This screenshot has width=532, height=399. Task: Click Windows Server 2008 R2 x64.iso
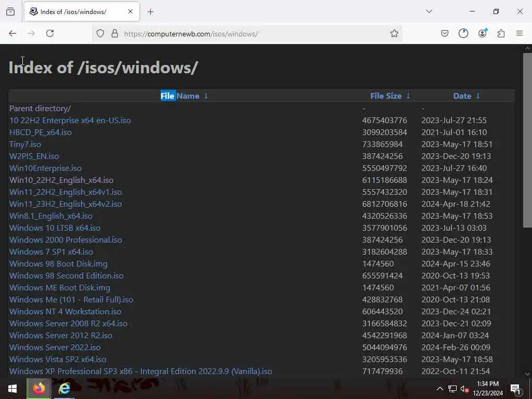pyautogui.click(x=69, y=323)
